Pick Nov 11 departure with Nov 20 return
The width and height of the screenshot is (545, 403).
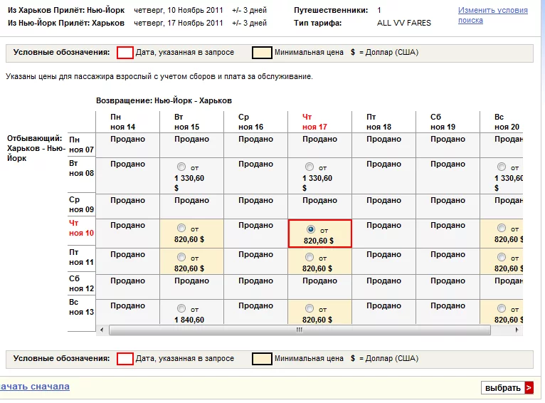[502, 257]
